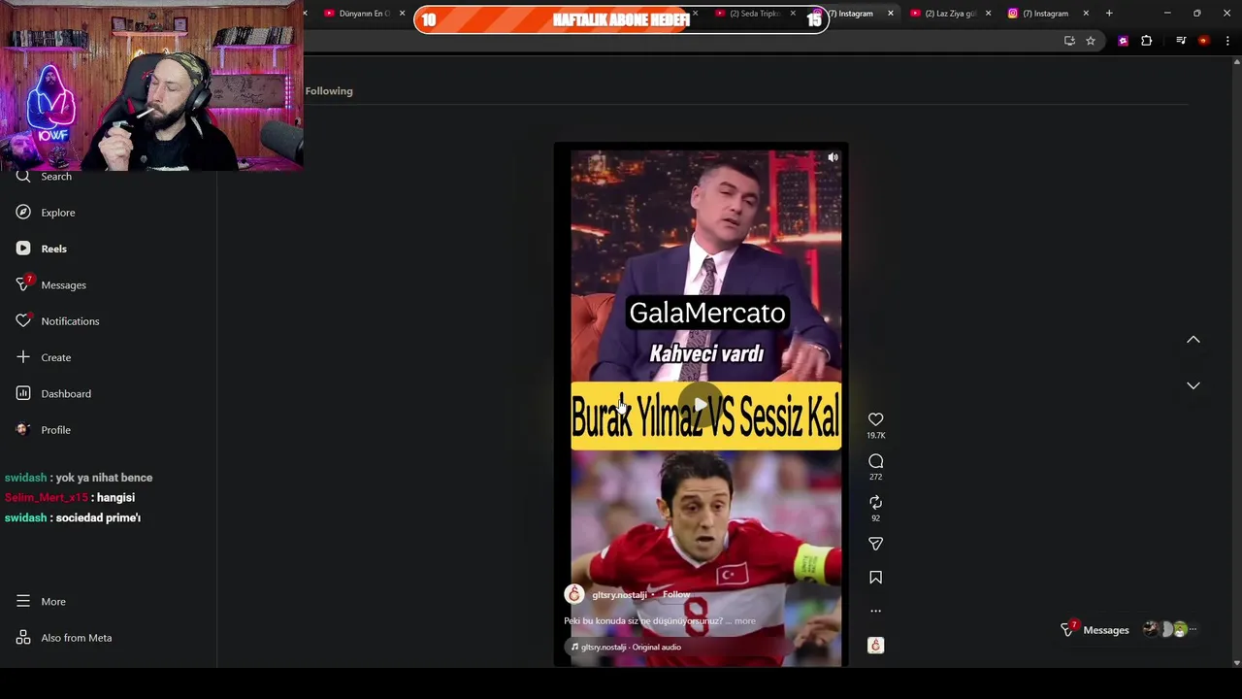Open browser extensions puzzle icon
The image size is (1242, 699).
1147,41
